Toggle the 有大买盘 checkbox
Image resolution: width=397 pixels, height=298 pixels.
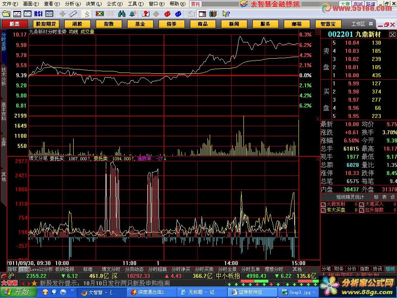323,210
